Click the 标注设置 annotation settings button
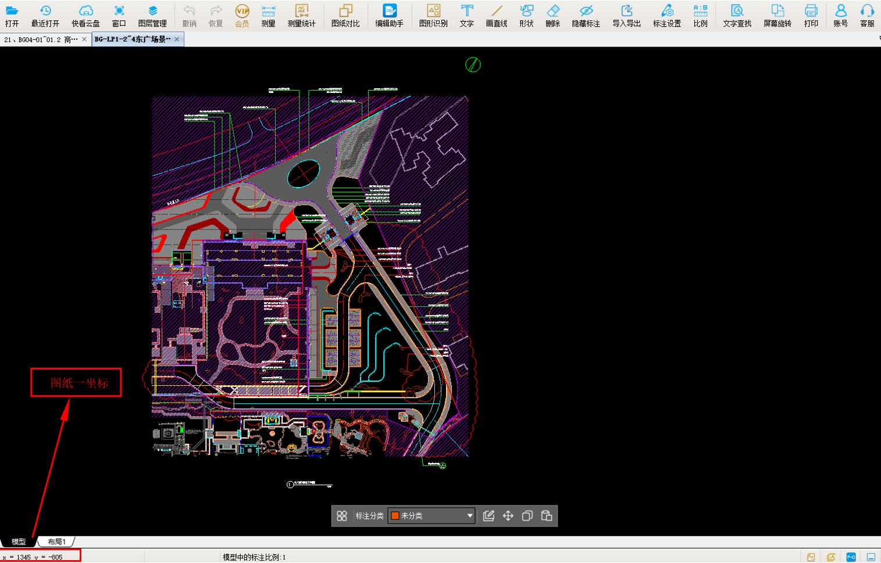Viewport: 881px width, 563px height. (x=667, y=16)
